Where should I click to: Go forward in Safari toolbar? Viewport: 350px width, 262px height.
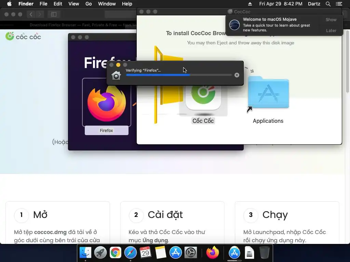(x=40, y=14)
